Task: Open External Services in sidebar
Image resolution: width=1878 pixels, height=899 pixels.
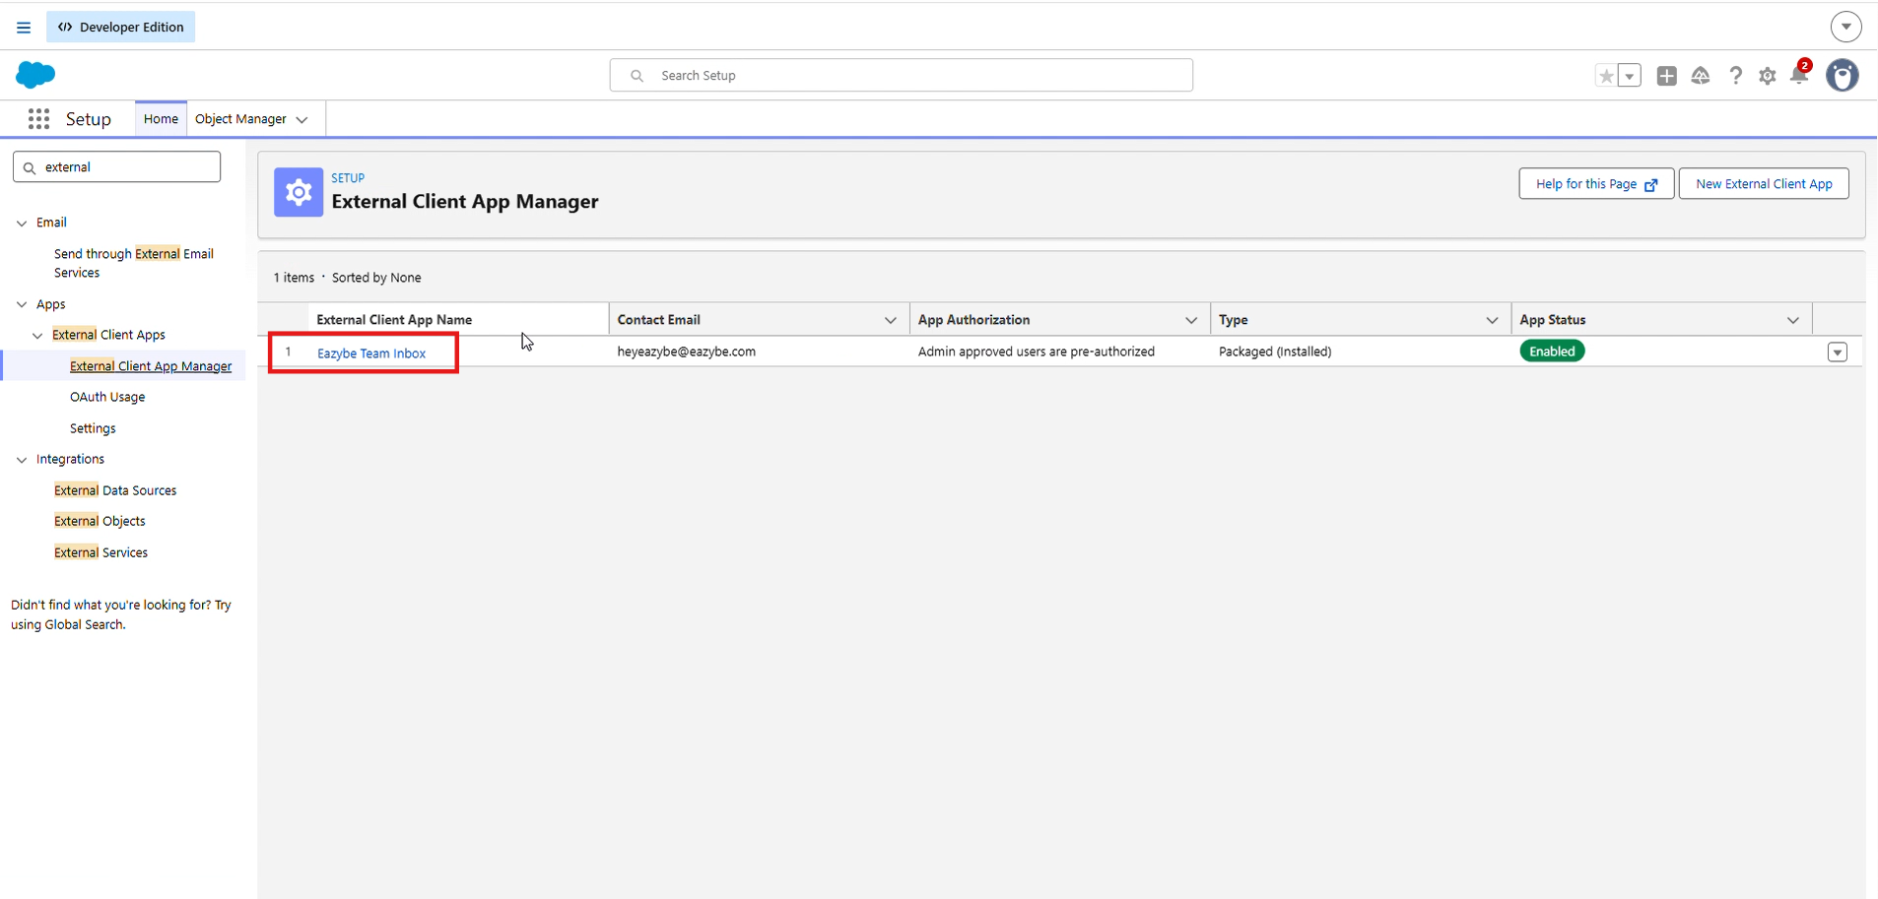Action: [x=101, y=552]
